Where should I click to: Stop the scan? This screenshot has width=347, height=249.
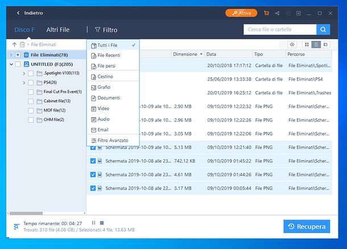click(102, 223)
